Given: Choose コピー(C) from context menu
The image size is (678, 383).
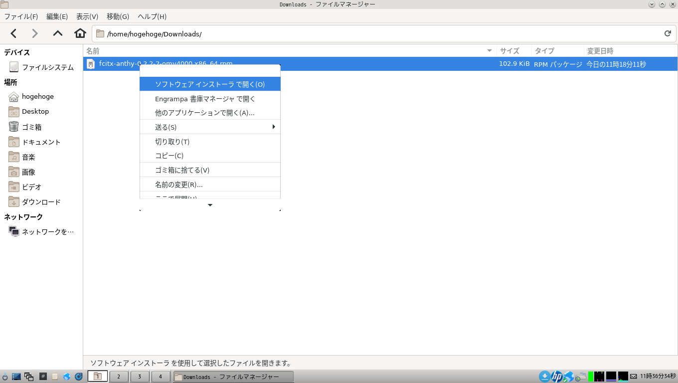Looking at the screenshot, I should point(210,156).
